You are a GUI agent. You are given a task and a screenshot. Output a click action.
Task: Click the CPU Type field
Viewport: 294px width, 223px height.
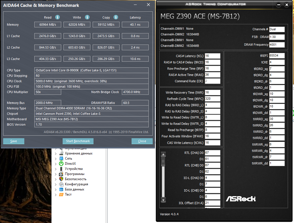[92, 70]
